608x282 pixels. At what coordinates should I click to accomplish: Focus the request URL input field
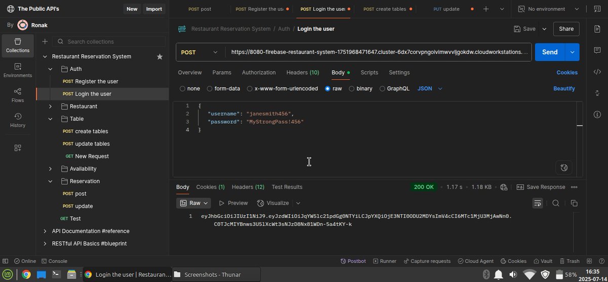(378, 52)
